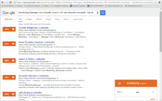Email Jason A Miller via envelope icon
Image resolution: width=162 pixels, height=101 pixels.
click(13, 61)
